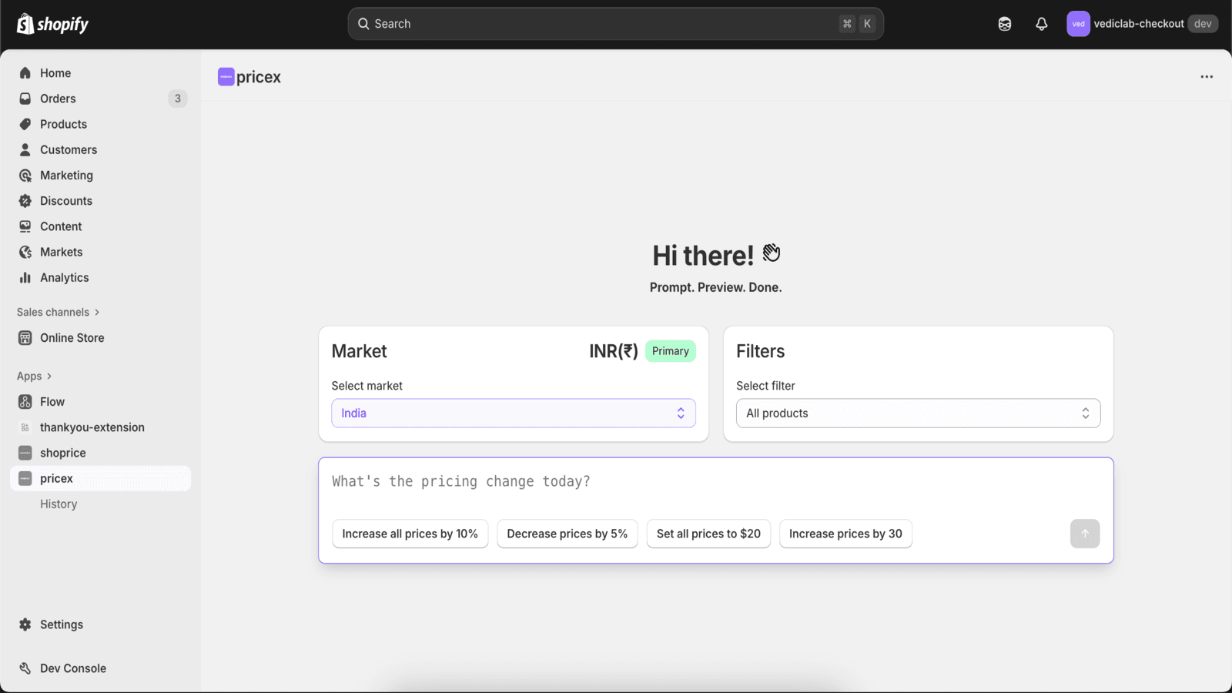Click the Shopify logo
The height and width of the screenshot is (693, 1232).
tap(52, 24)
